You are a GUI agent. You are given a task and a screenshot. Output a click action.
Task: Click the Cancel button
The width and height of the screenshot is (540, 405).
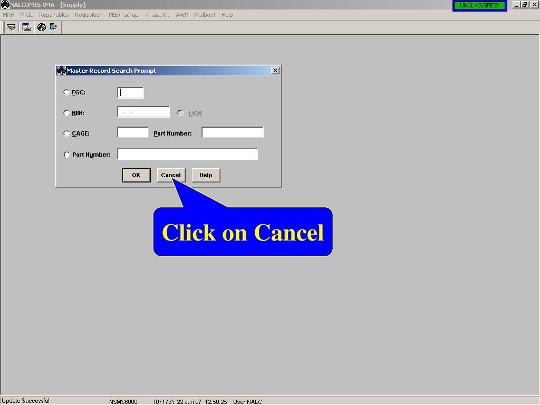coord(171,175)
